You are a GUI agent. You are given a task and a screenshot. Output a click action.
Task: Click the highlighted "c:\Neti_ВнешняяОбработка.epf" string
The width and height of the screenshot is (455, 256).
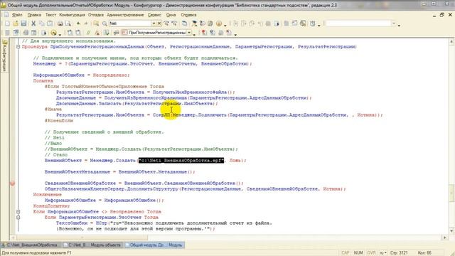tap(181, 161)
